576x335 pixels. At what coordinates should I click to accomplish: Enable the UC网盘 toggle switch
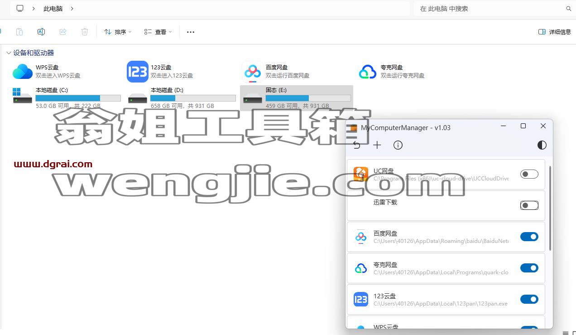coord(529,174)
